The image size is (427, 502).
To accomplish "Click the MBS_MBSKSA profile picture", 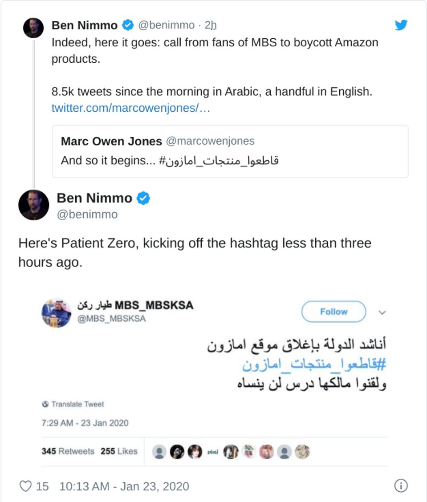I will [57, 312].
